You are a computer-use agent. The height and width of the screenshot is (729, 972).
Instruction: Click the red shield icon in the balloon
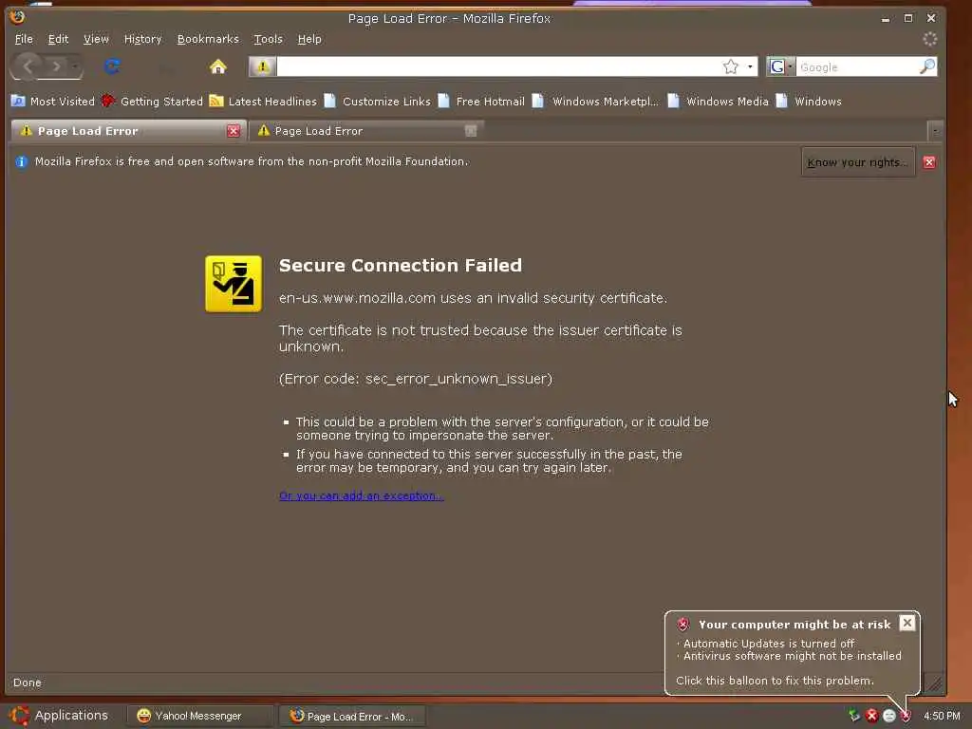click(683, 625)
